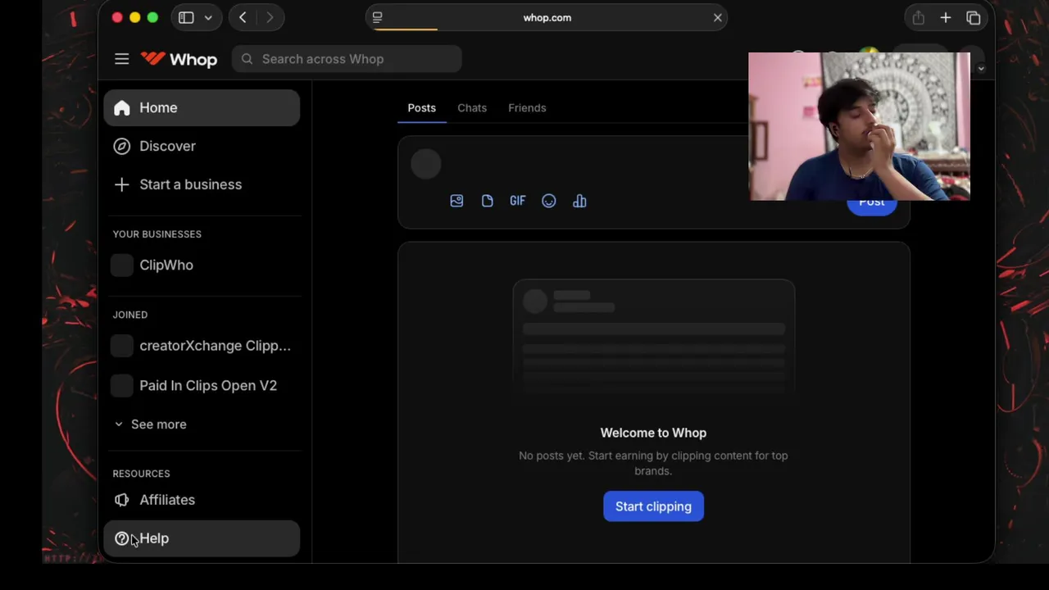The width and height of the screenshot is (1049, 590).
Task: Attach a file with the document icon
Action: pos(487,201)
